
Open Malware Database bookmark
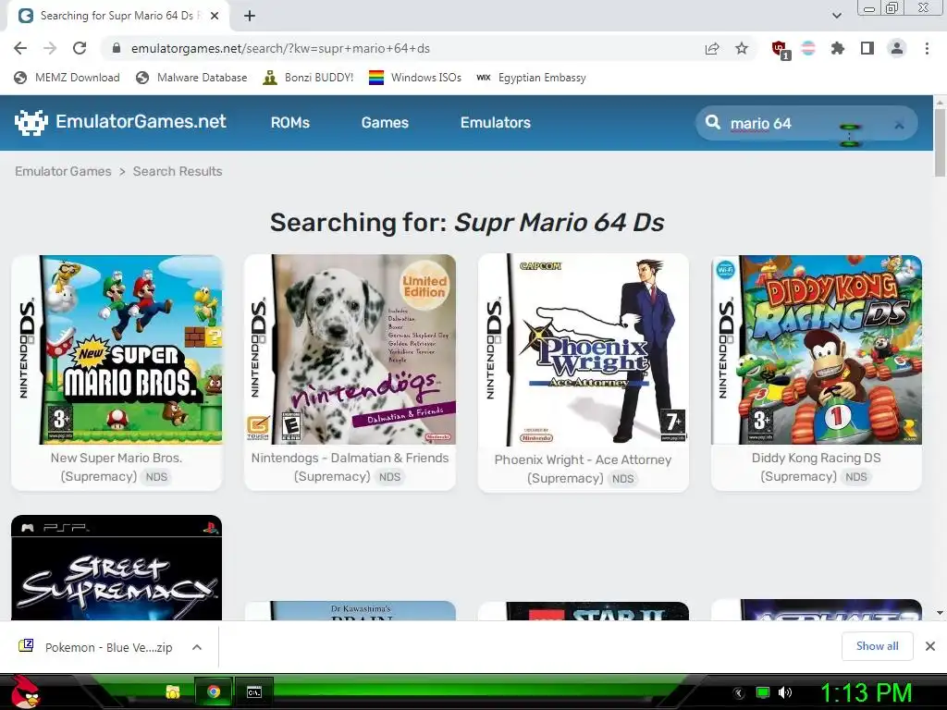[x=192, y=78]
